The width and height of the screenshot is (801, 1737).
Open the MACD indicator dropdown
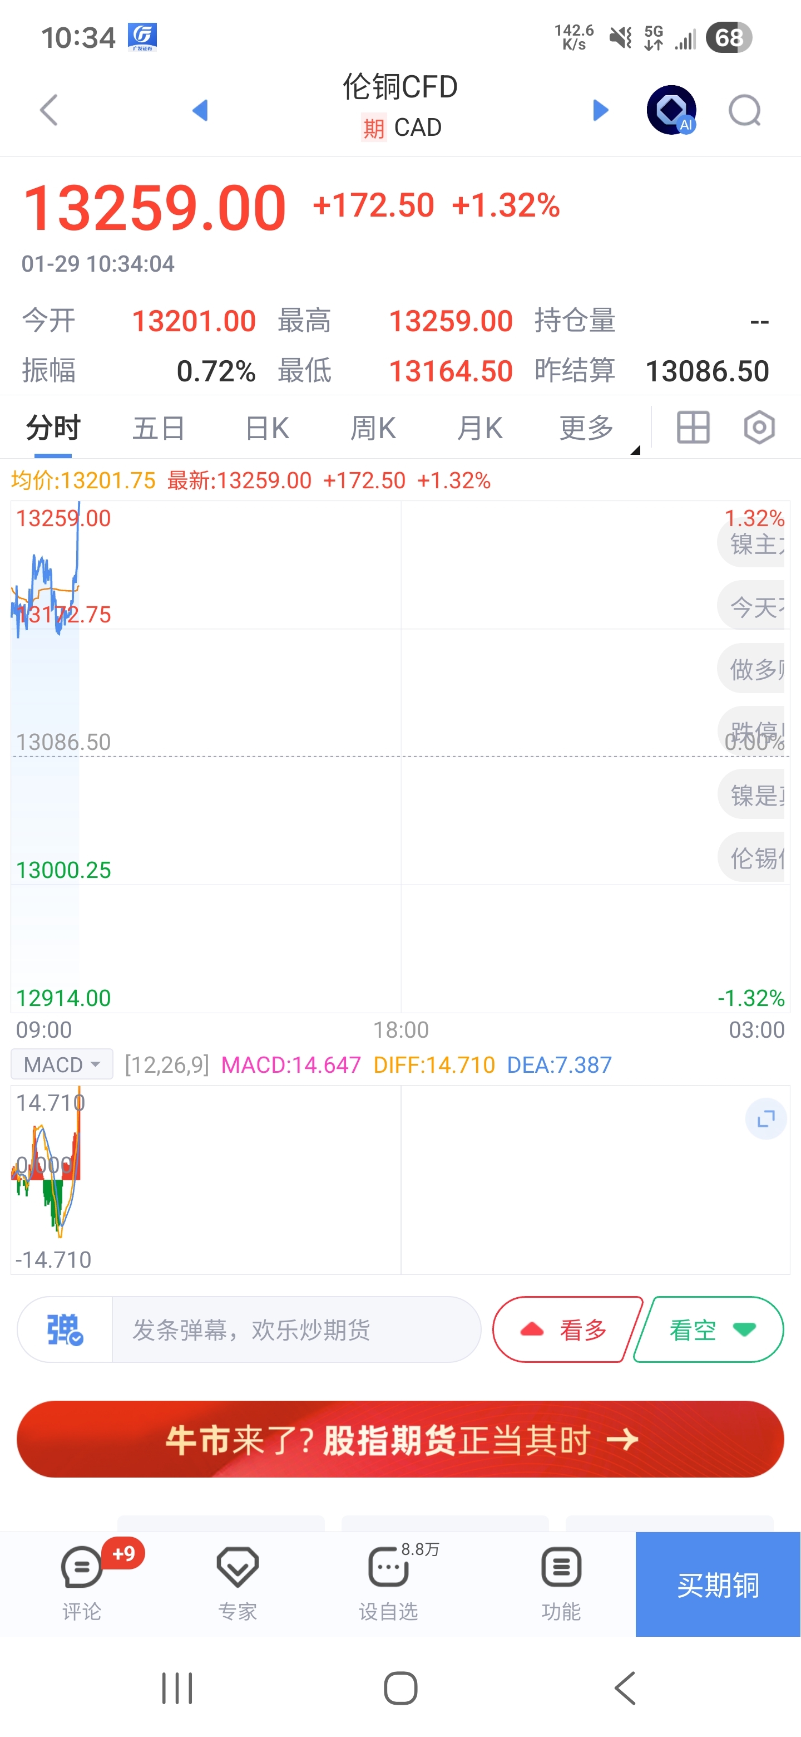click(x=62, y=1064)
